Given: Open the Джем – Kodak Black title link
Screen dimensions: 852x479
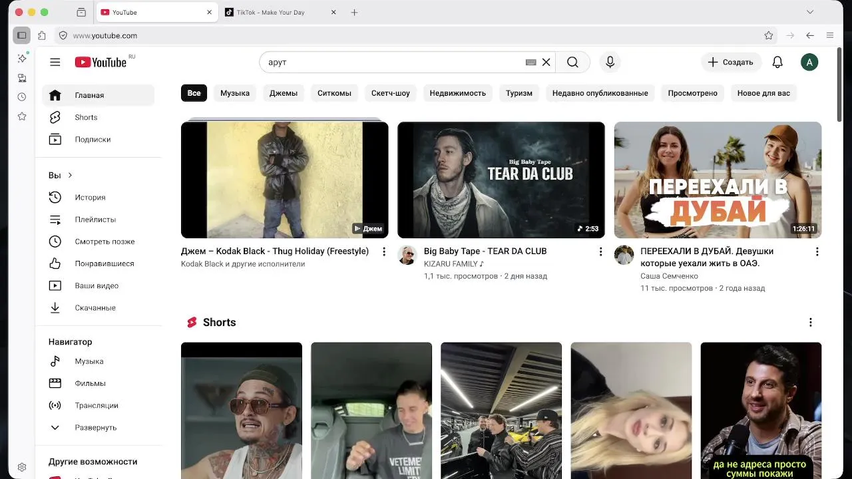Looking at the screenshot, I should pyautogui.click(x=275, y=251).
